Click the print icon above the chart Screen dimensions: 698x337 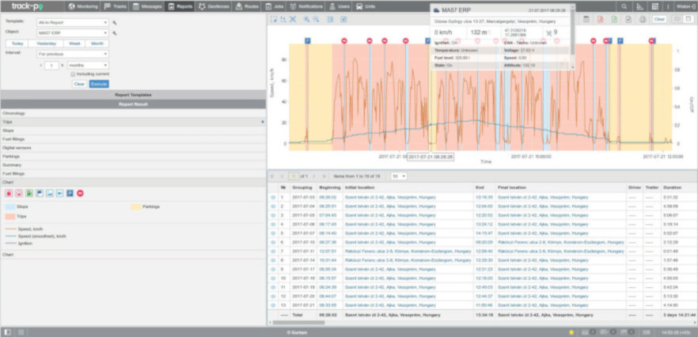tap(642, 18)
